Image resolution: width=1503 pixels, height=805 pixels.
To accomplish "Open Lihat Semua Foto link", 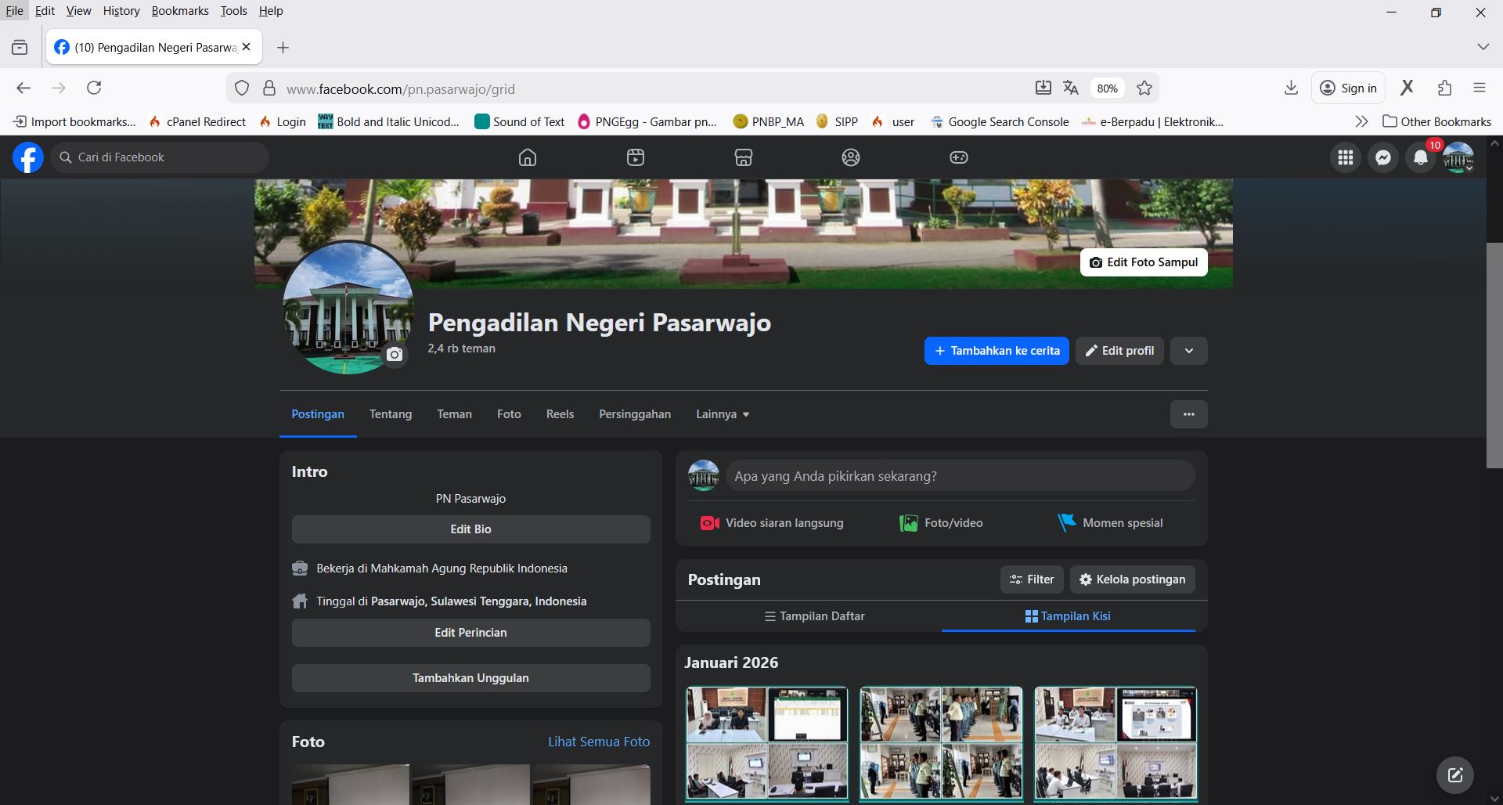I will point(599,742).
